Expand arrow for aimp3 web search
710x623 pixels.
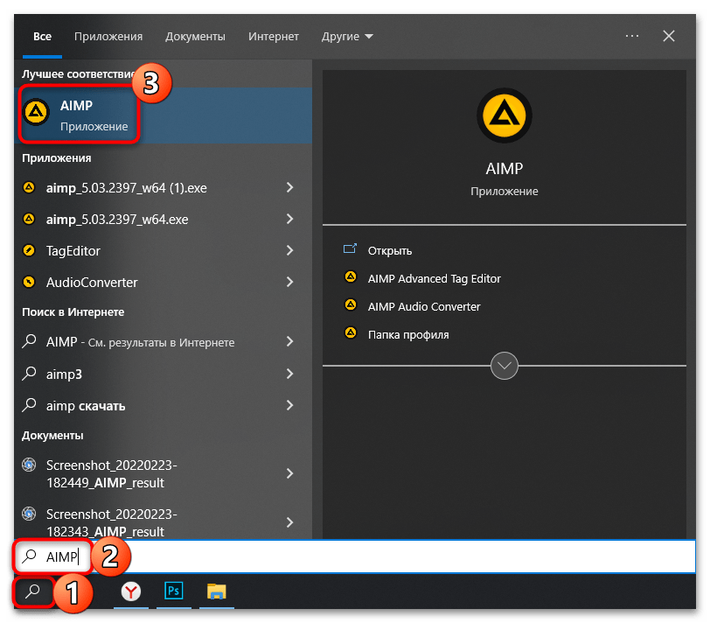[x=289, y=374]
